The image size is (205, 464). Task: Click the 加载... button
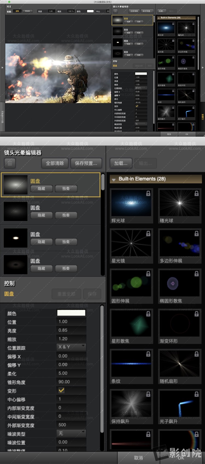pyautogui.click(x=121, y=164)
